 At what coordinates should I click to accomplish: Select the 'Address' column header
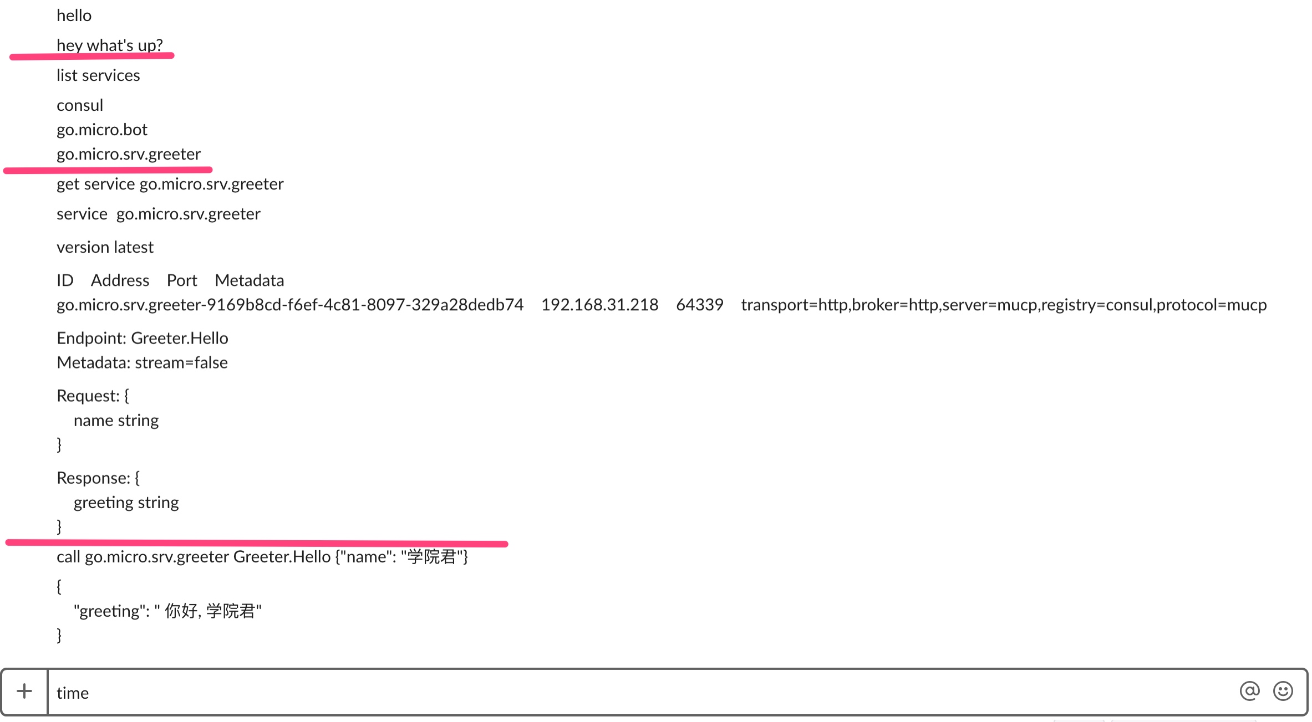pos(120,280)
